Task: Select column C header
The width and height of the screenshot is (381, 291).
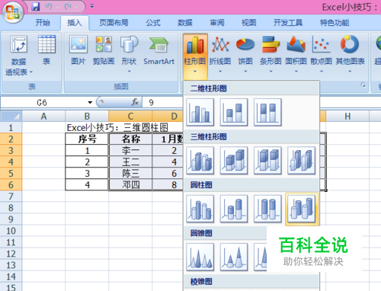Action: 130,117
